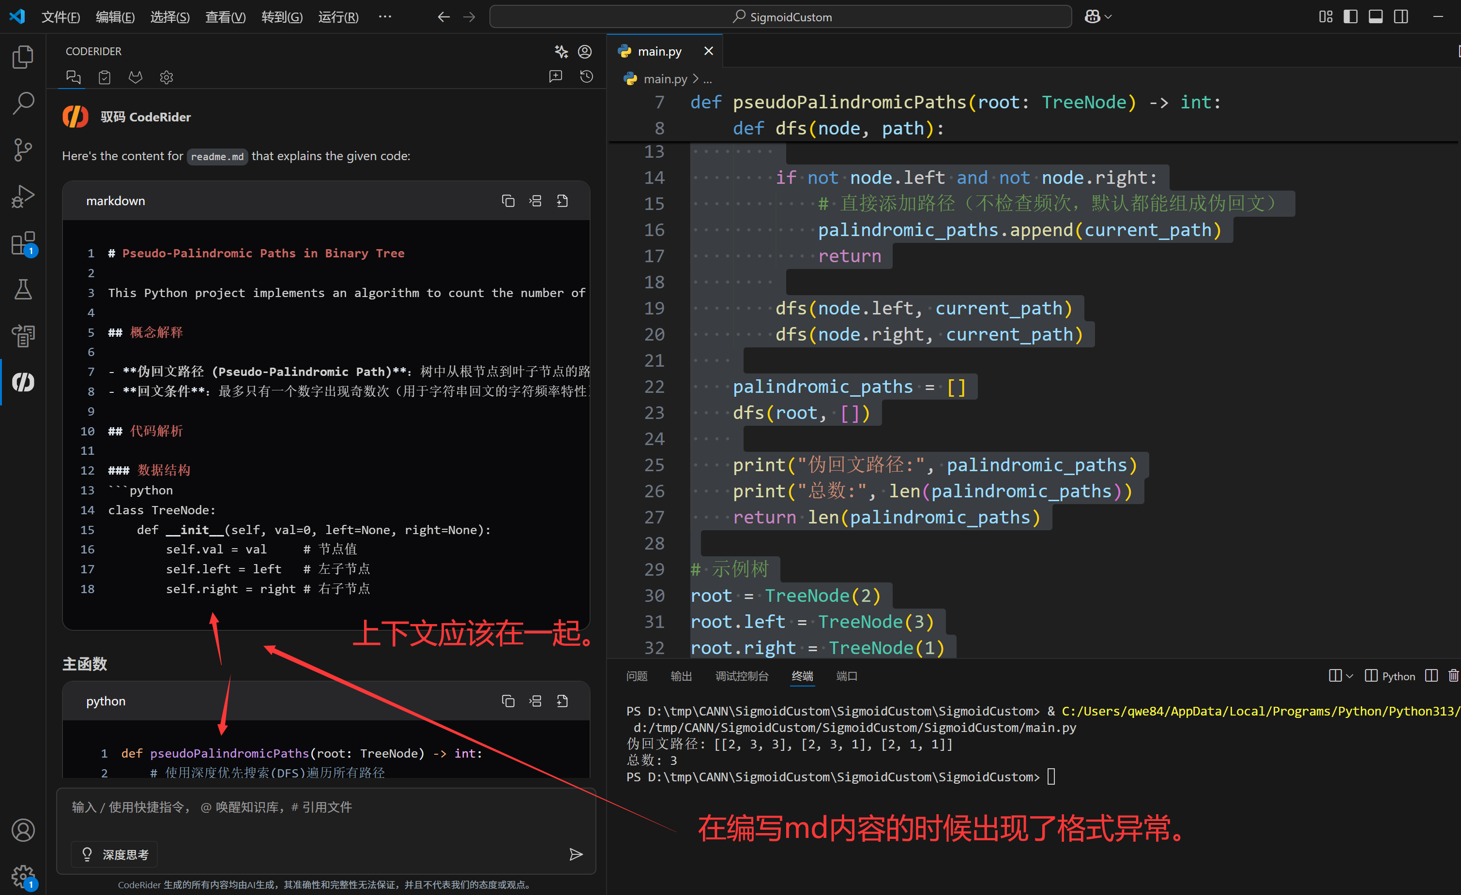The width and height of the screenshot is (1461, 895).
Task: Kill the terminal with trash icon
Action: 1453,676
